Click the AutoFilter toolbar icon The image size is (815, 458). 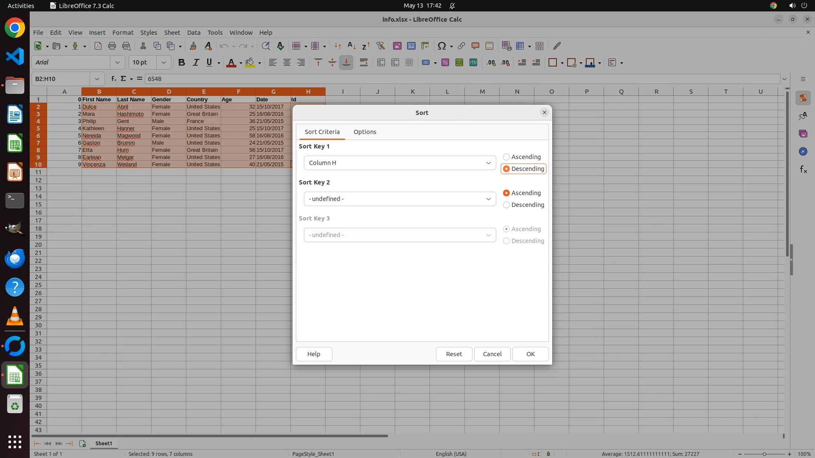click(x=380, y=46)
